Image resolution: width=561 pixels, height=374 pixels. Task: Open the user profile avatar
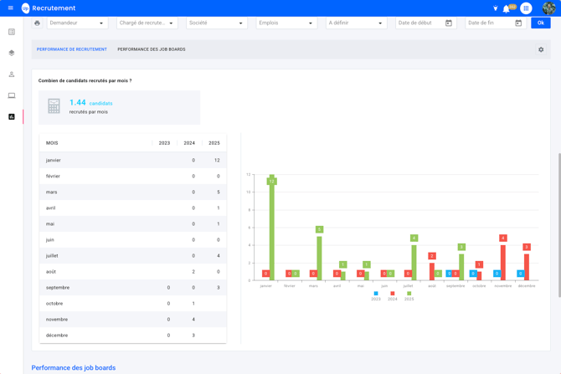tap(548, 8)
